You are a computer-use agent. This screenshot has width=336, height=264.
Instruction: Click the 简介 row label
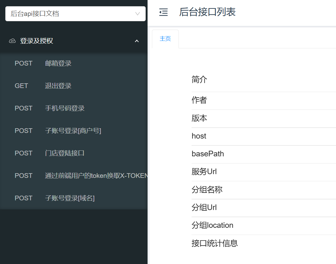[x=199, y=80]
